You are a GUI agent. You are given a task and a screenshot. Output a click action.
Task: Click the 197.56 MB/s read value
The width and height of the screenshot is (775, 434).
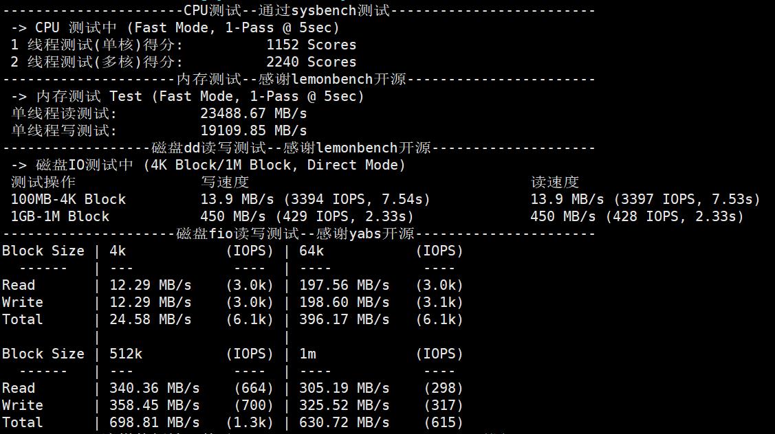pos(344,285)
